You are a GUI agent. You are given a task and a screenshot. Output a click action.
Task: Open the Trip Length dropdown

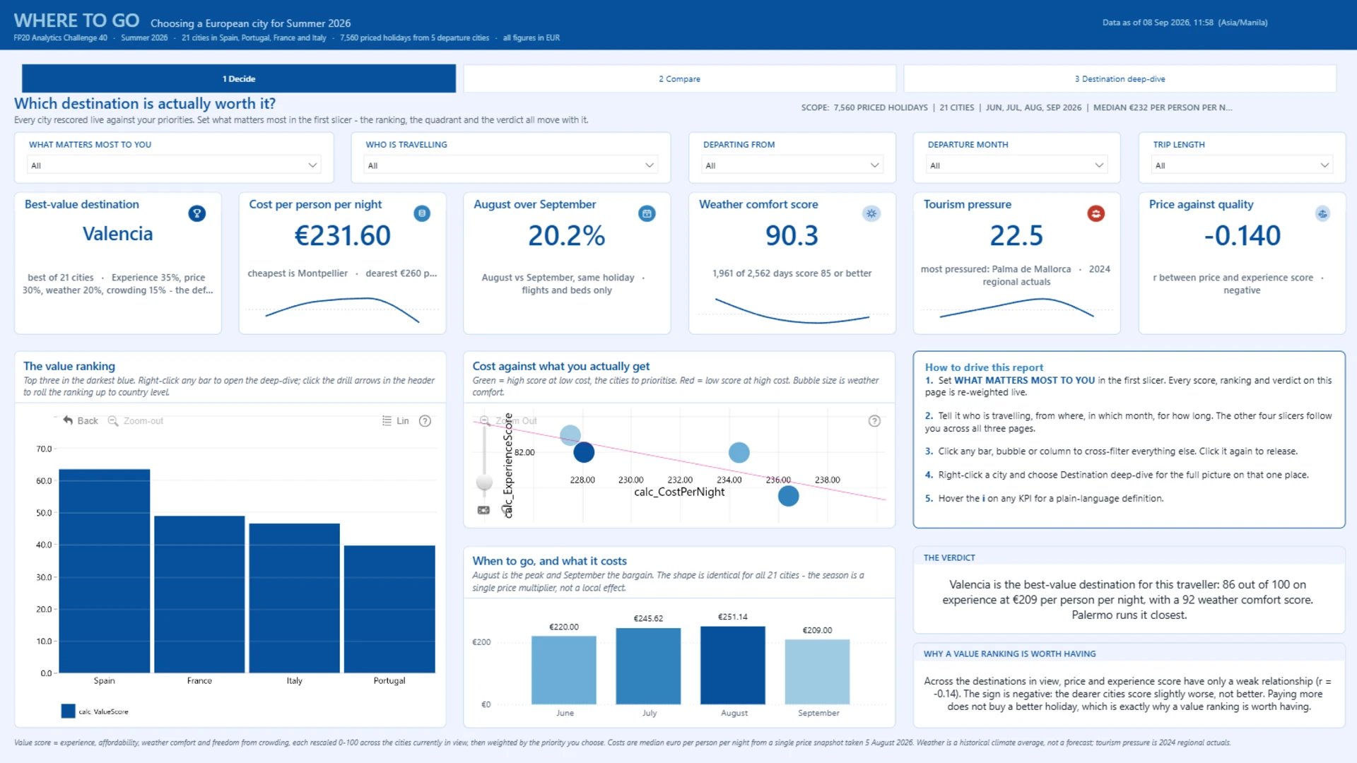click(1242, 165)
